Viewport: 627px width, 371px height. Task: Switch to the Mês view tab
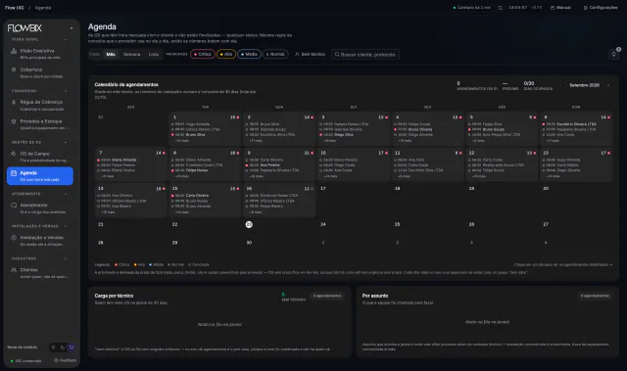coord(111,54)
